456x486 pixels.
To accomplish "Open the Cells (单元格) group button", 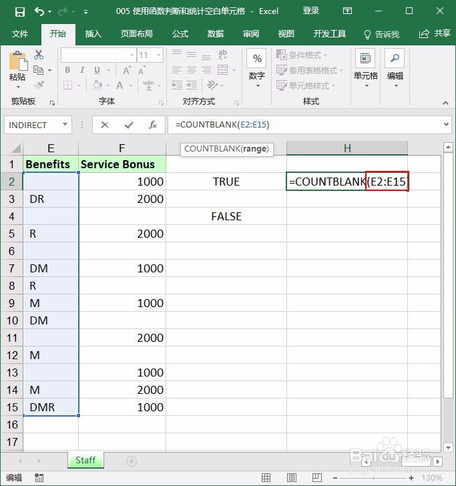I will click(365, 69).
